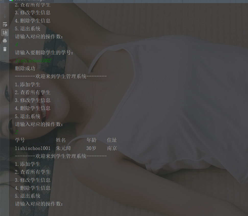Click the 请输入对应的操作数 prompt above green 2
Screen dimensions: 248x216
coord(39,124)
